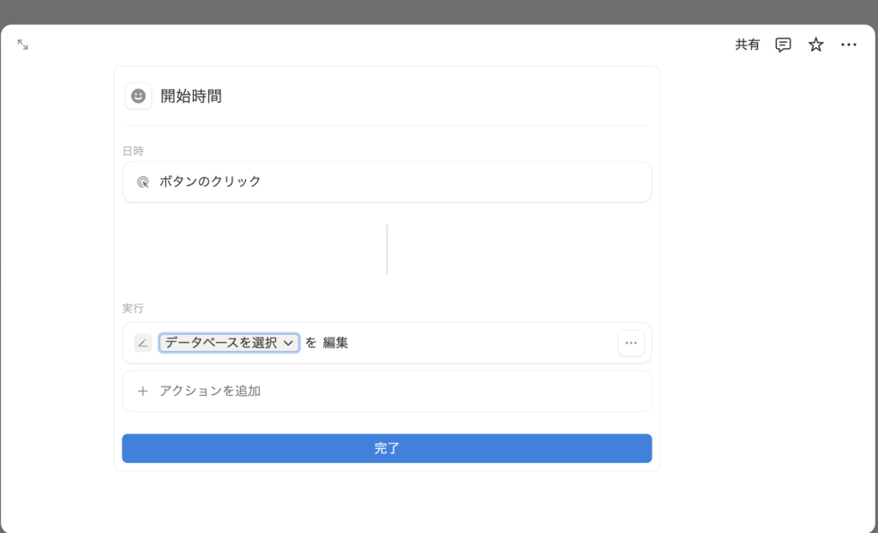Screen dimensions: 878x533
Task: Select the 編集 action text
Action: point(335,343)
